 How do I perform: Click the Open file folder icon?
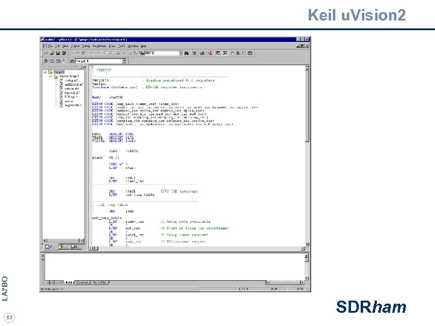click(52, 53)
